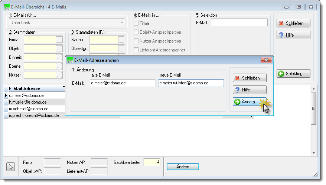Toggle the Lieferant-Ansprechpartner checkbox
The height and width of the screenshot is (185, 326).
point(136,50)
